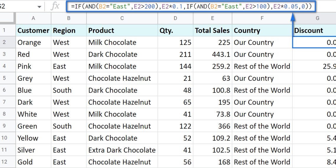The image size is (336, 168).
Task: Select column E header
Action: coord(213,18)
